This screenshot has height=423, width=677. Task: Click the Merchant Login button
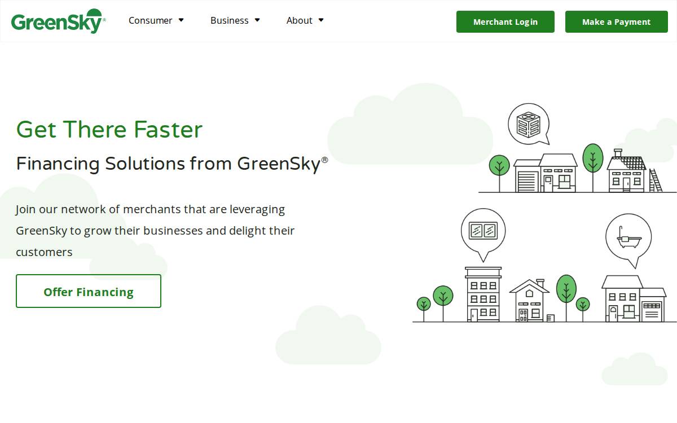(505, 22)
